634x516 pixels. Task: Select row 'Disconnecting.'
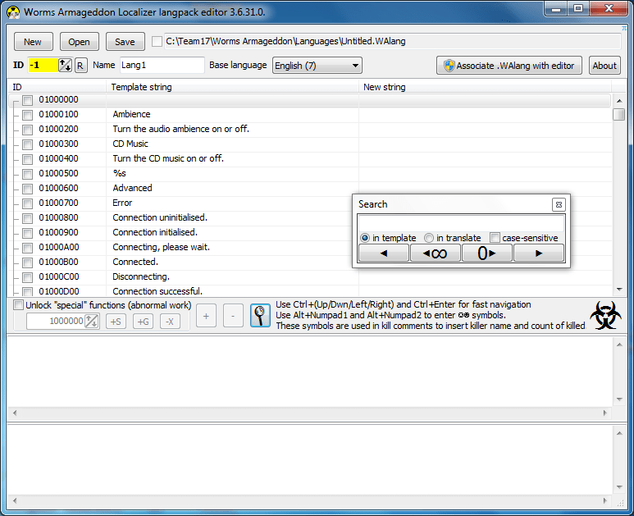pos(309,277)
